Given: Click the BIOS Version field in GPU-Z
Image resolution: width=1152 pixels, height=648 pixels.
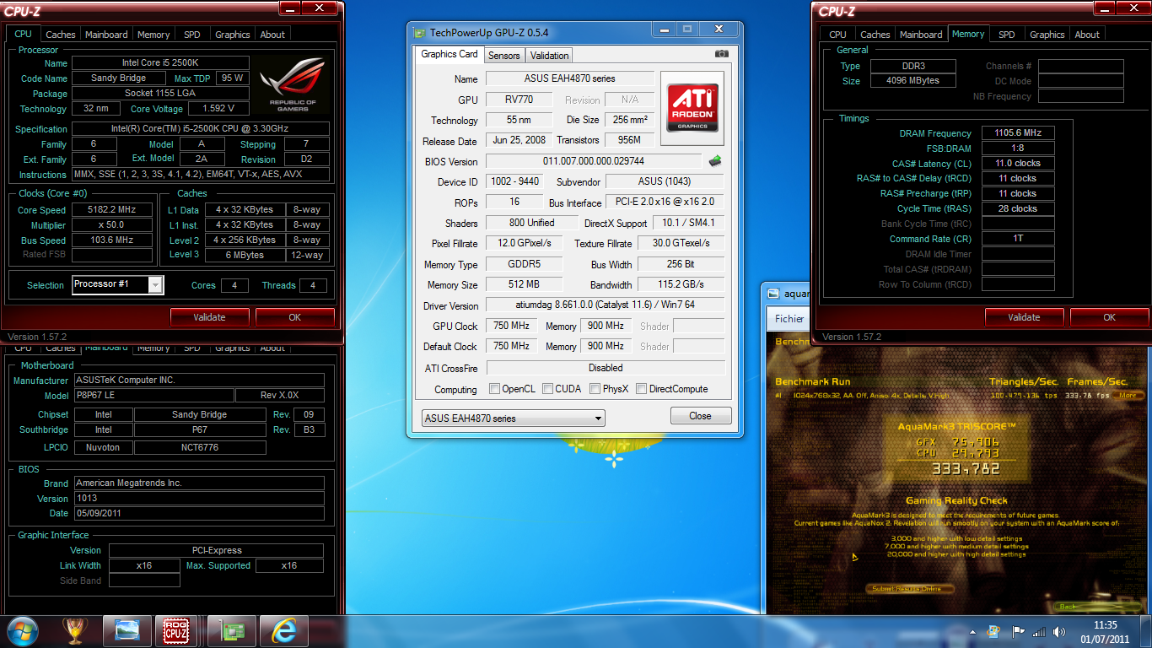Looking at the screenshot, I should click(x=594, y=160).
